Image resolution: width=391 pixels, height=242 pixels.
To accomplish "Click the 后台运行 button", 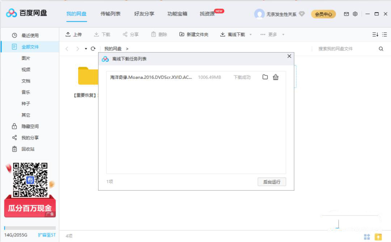I will point(271,182).
